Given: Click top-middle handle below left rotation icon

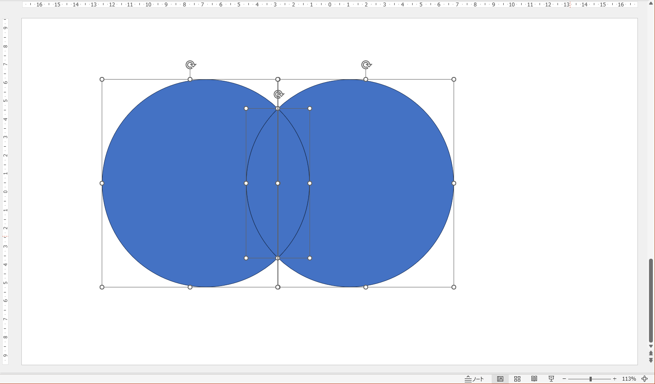Looking at the screenshot, I should click(190, 79).
